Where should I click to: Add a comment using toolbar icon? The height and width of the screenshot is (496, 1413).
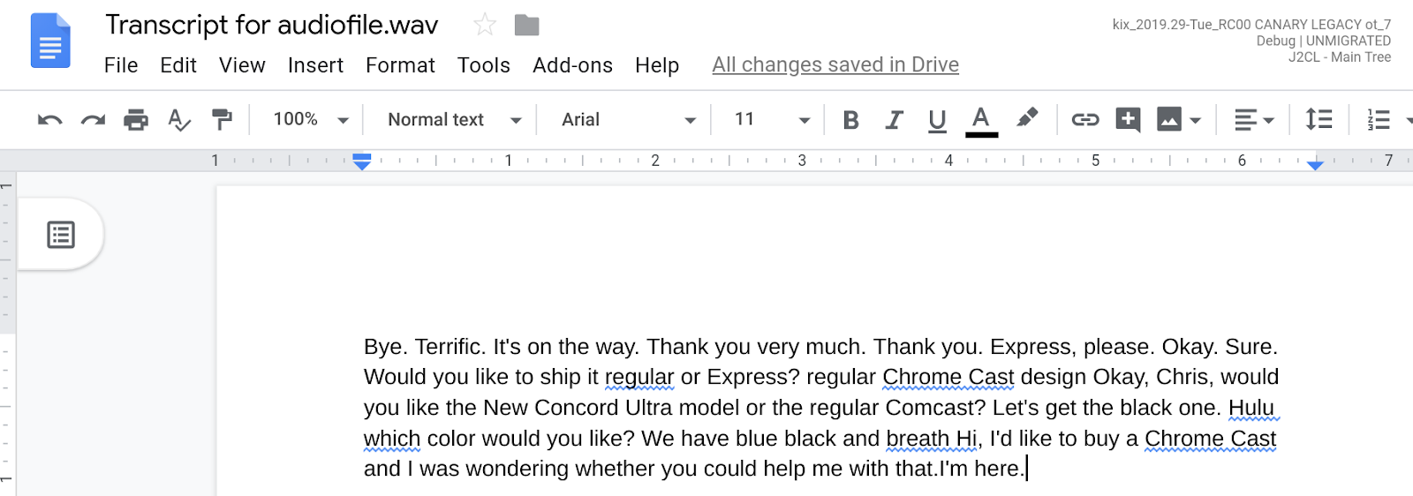(x=1128, y=120)
